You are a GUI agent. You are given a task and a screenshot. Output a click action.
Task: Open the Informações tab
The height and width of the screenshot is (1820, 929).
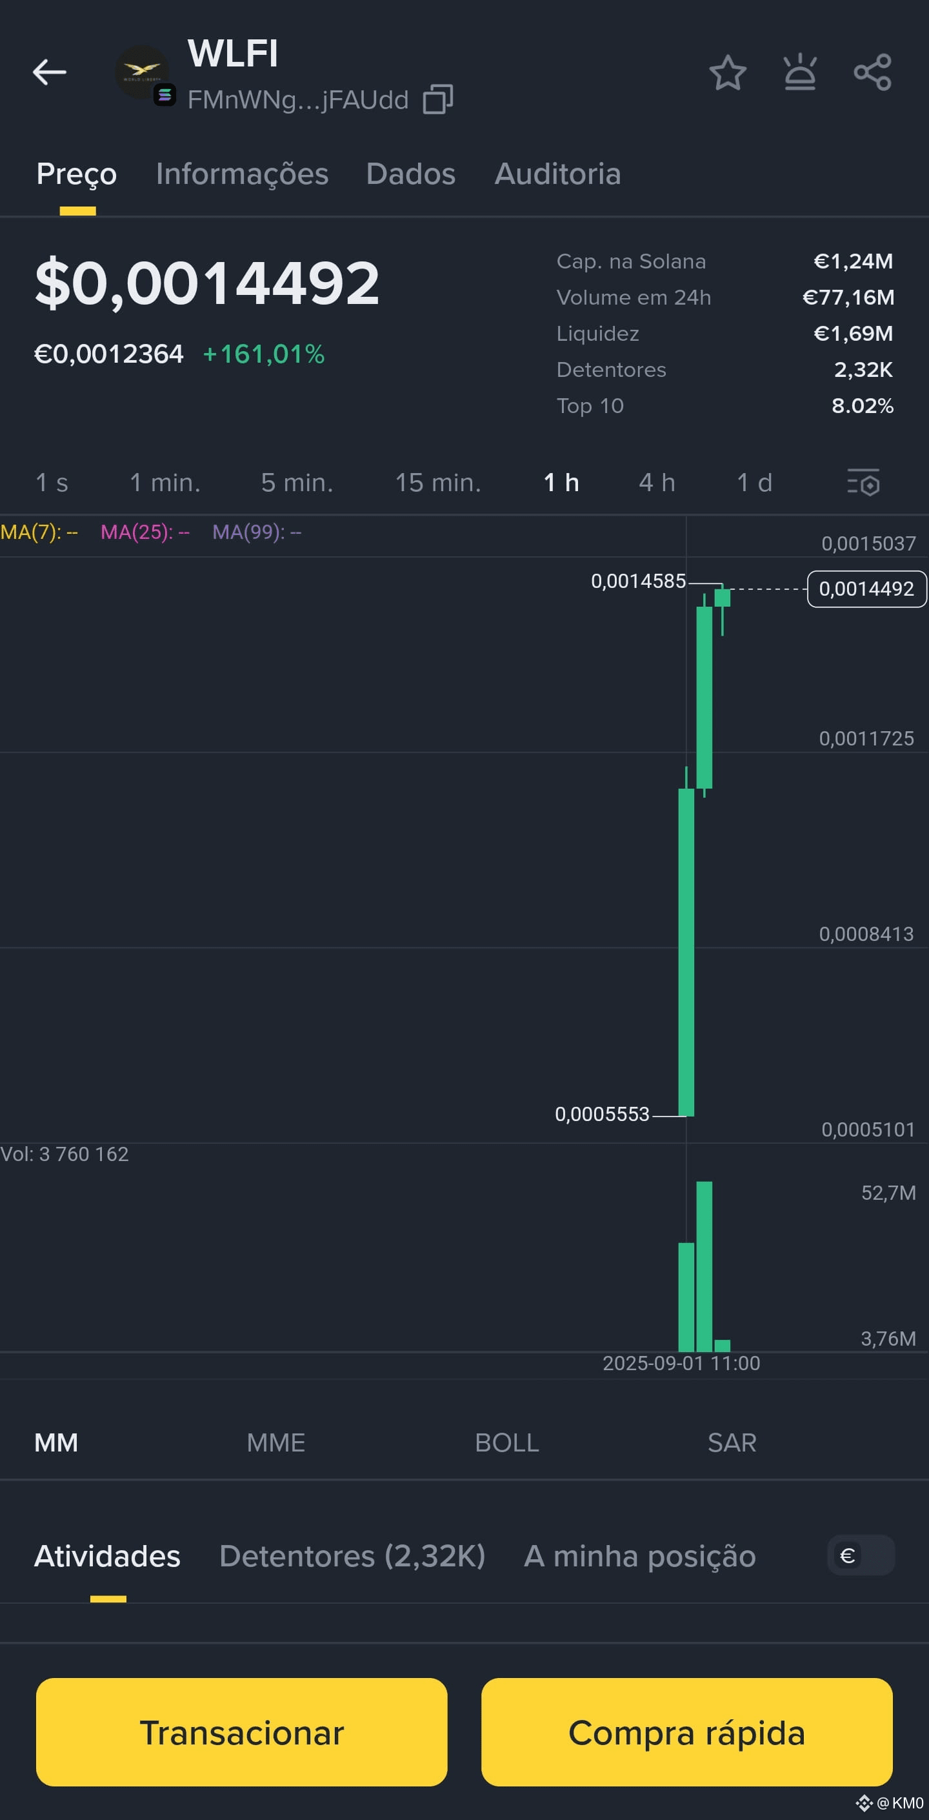point(243,174)
